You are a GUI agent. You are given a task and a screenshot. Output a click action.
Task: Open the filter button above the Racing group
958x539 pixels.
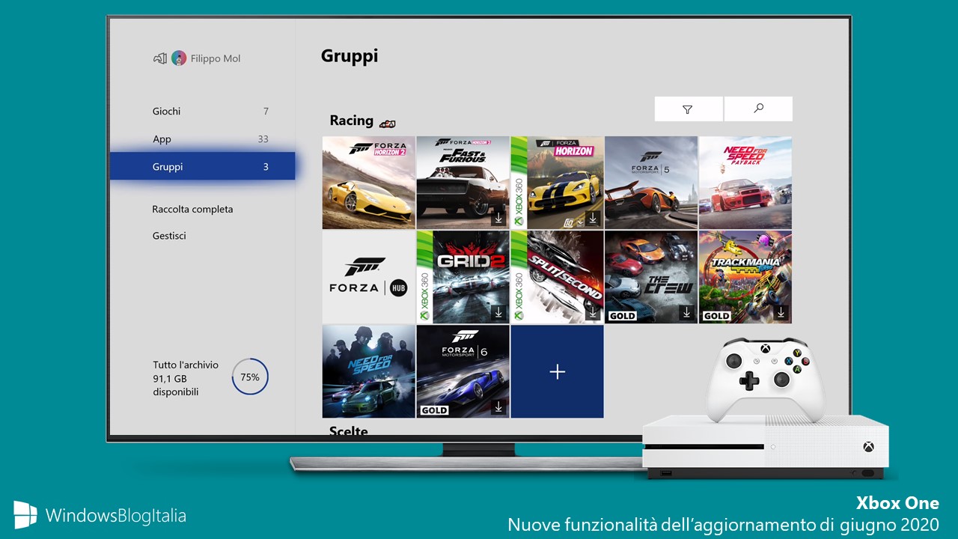688,109
